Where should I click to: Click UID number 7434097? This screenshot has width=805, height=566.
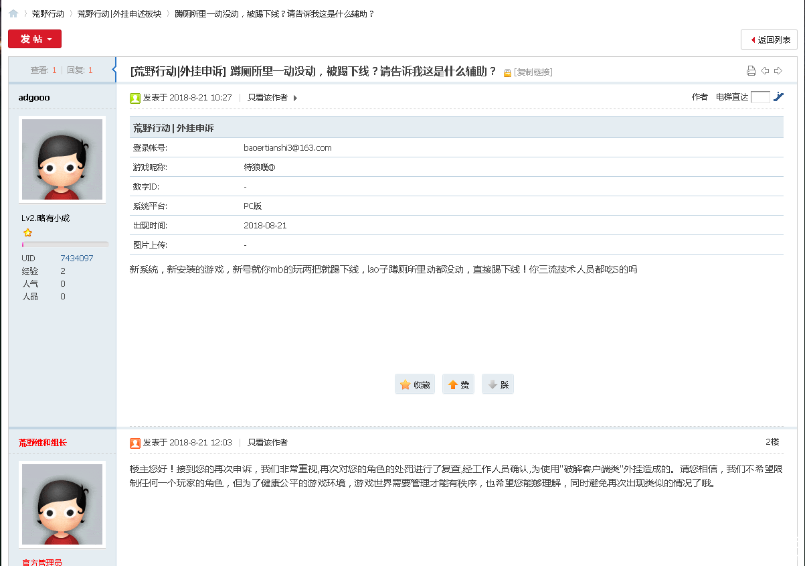click(x=77, y=258)
